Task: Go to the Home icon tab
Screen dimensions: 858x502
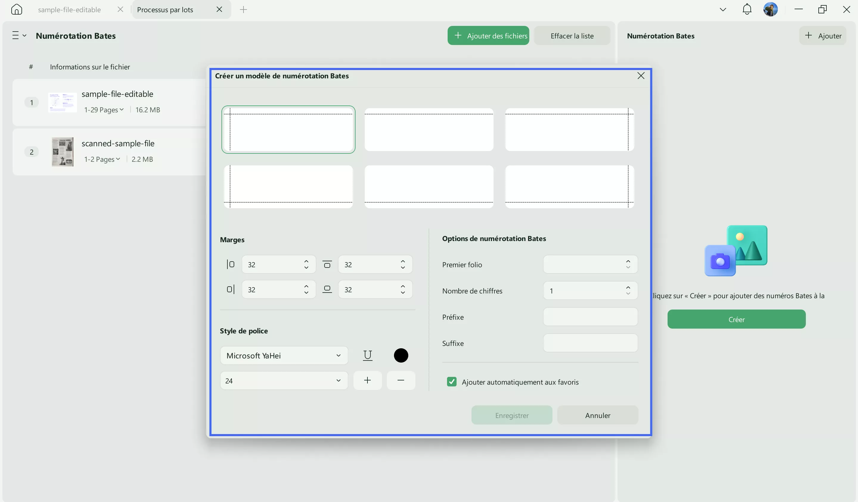Action: click(x=16, y=10)
